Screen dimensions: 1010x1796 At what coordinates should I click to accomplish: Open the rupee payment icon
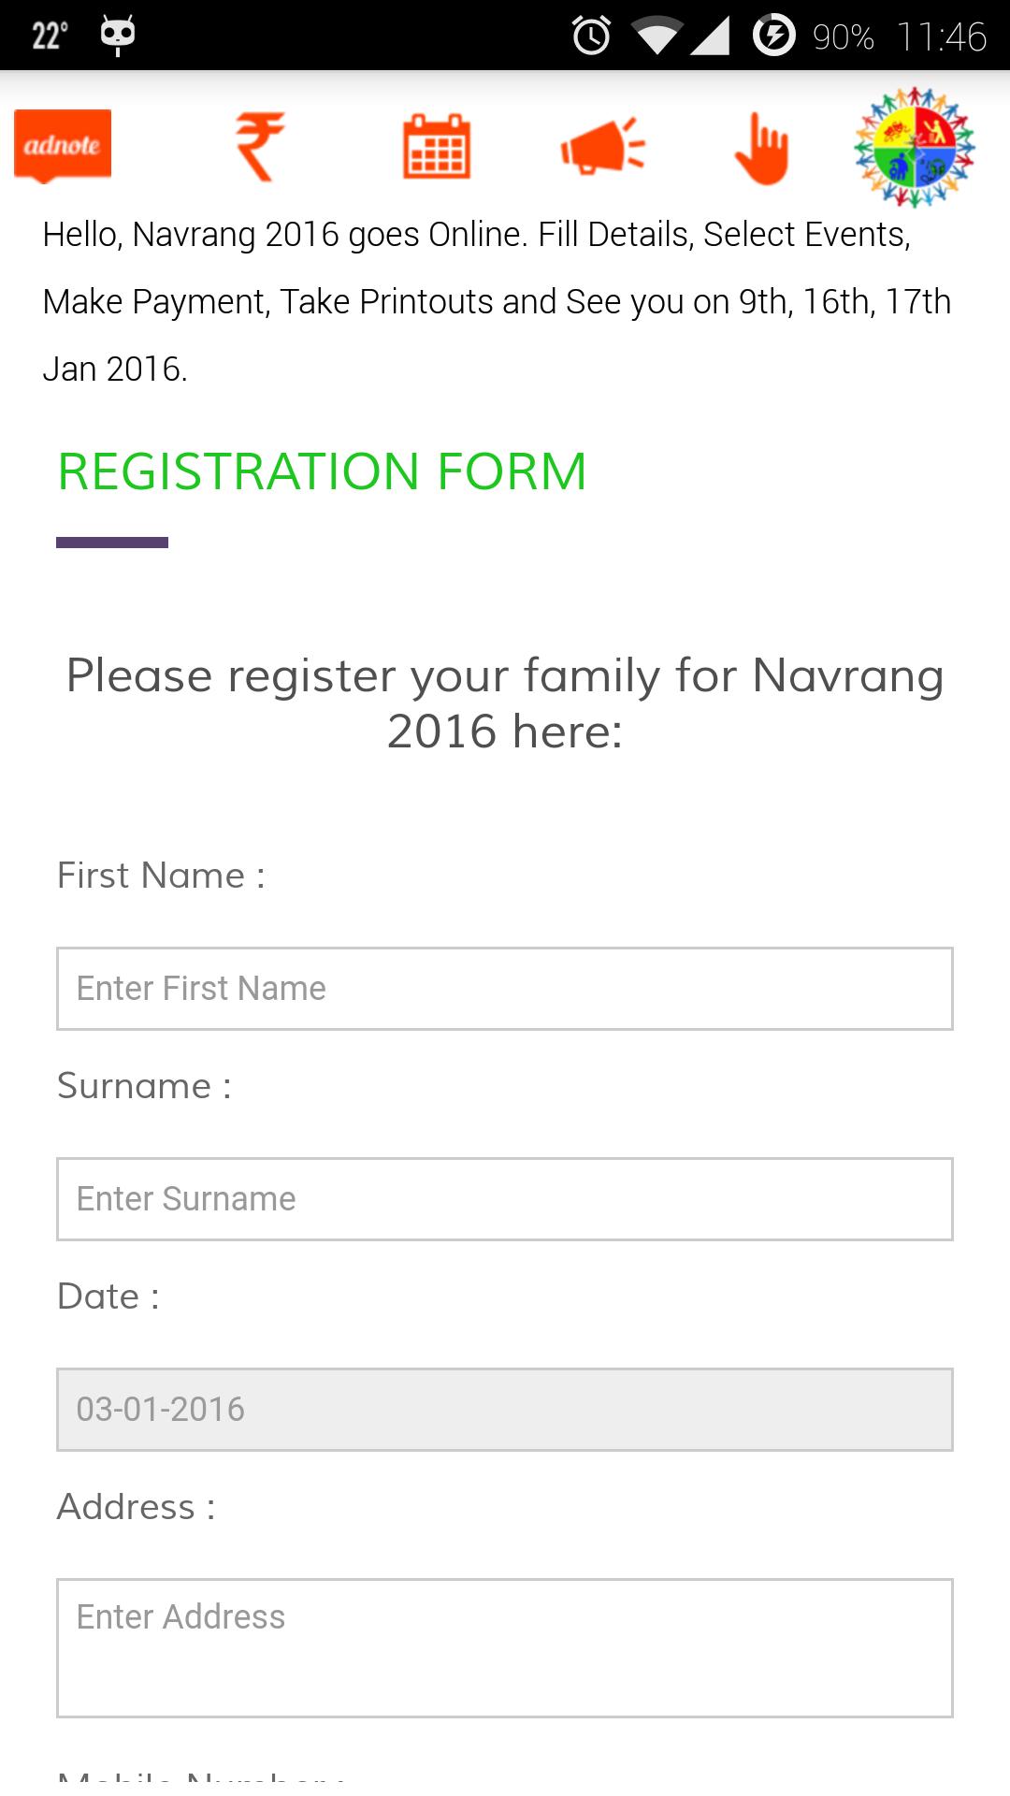[259, 146]
